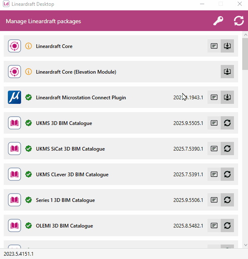
Task: Refresh the package list in the header
Action: coord(238,21)
